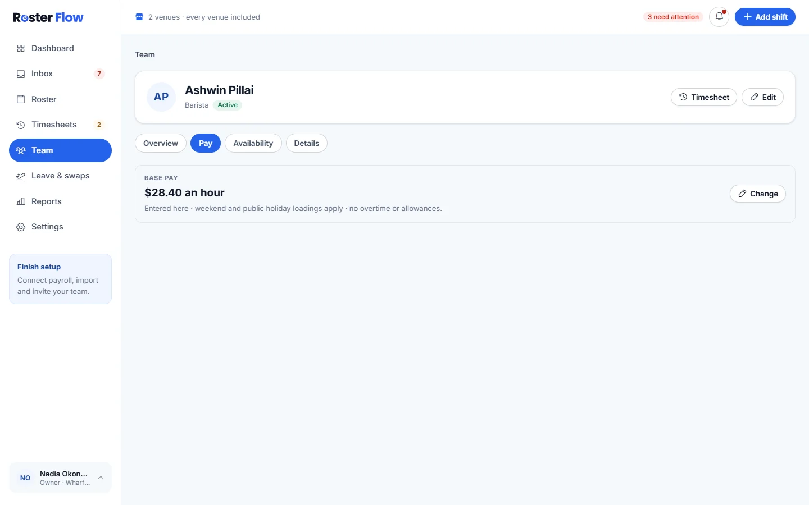Open Ashwin's Timesheet
Viewport: 809px width, 505px height.
704,97
